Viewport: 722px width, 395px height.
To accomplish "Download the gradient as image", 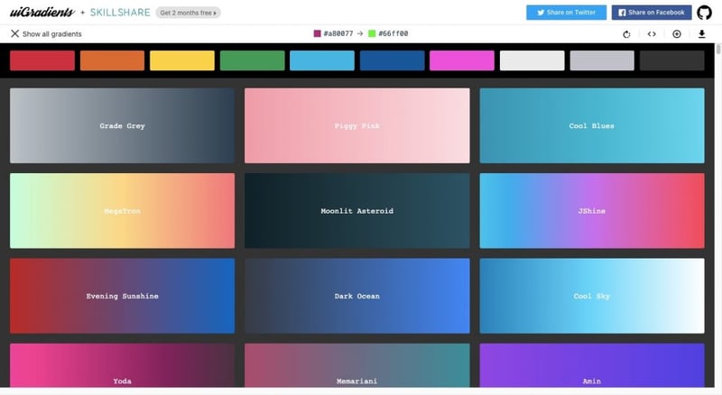I will [x=702, y=34].
